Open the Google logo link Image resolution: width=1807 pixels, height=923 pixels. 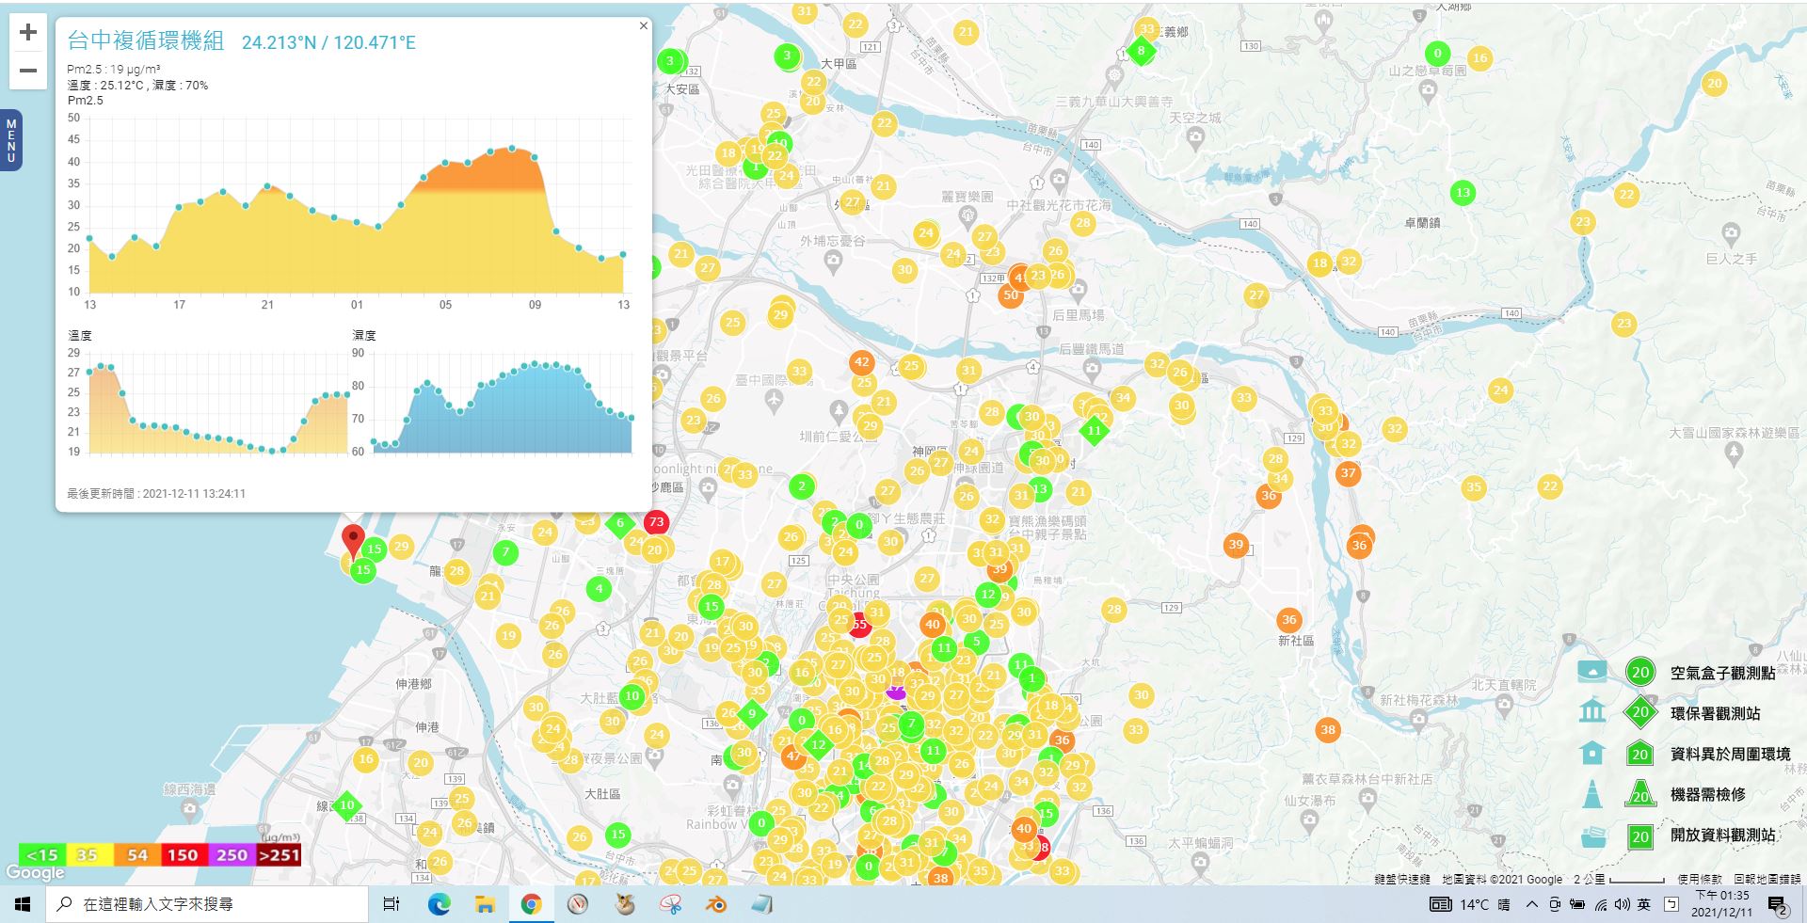(x=36, y=873)
